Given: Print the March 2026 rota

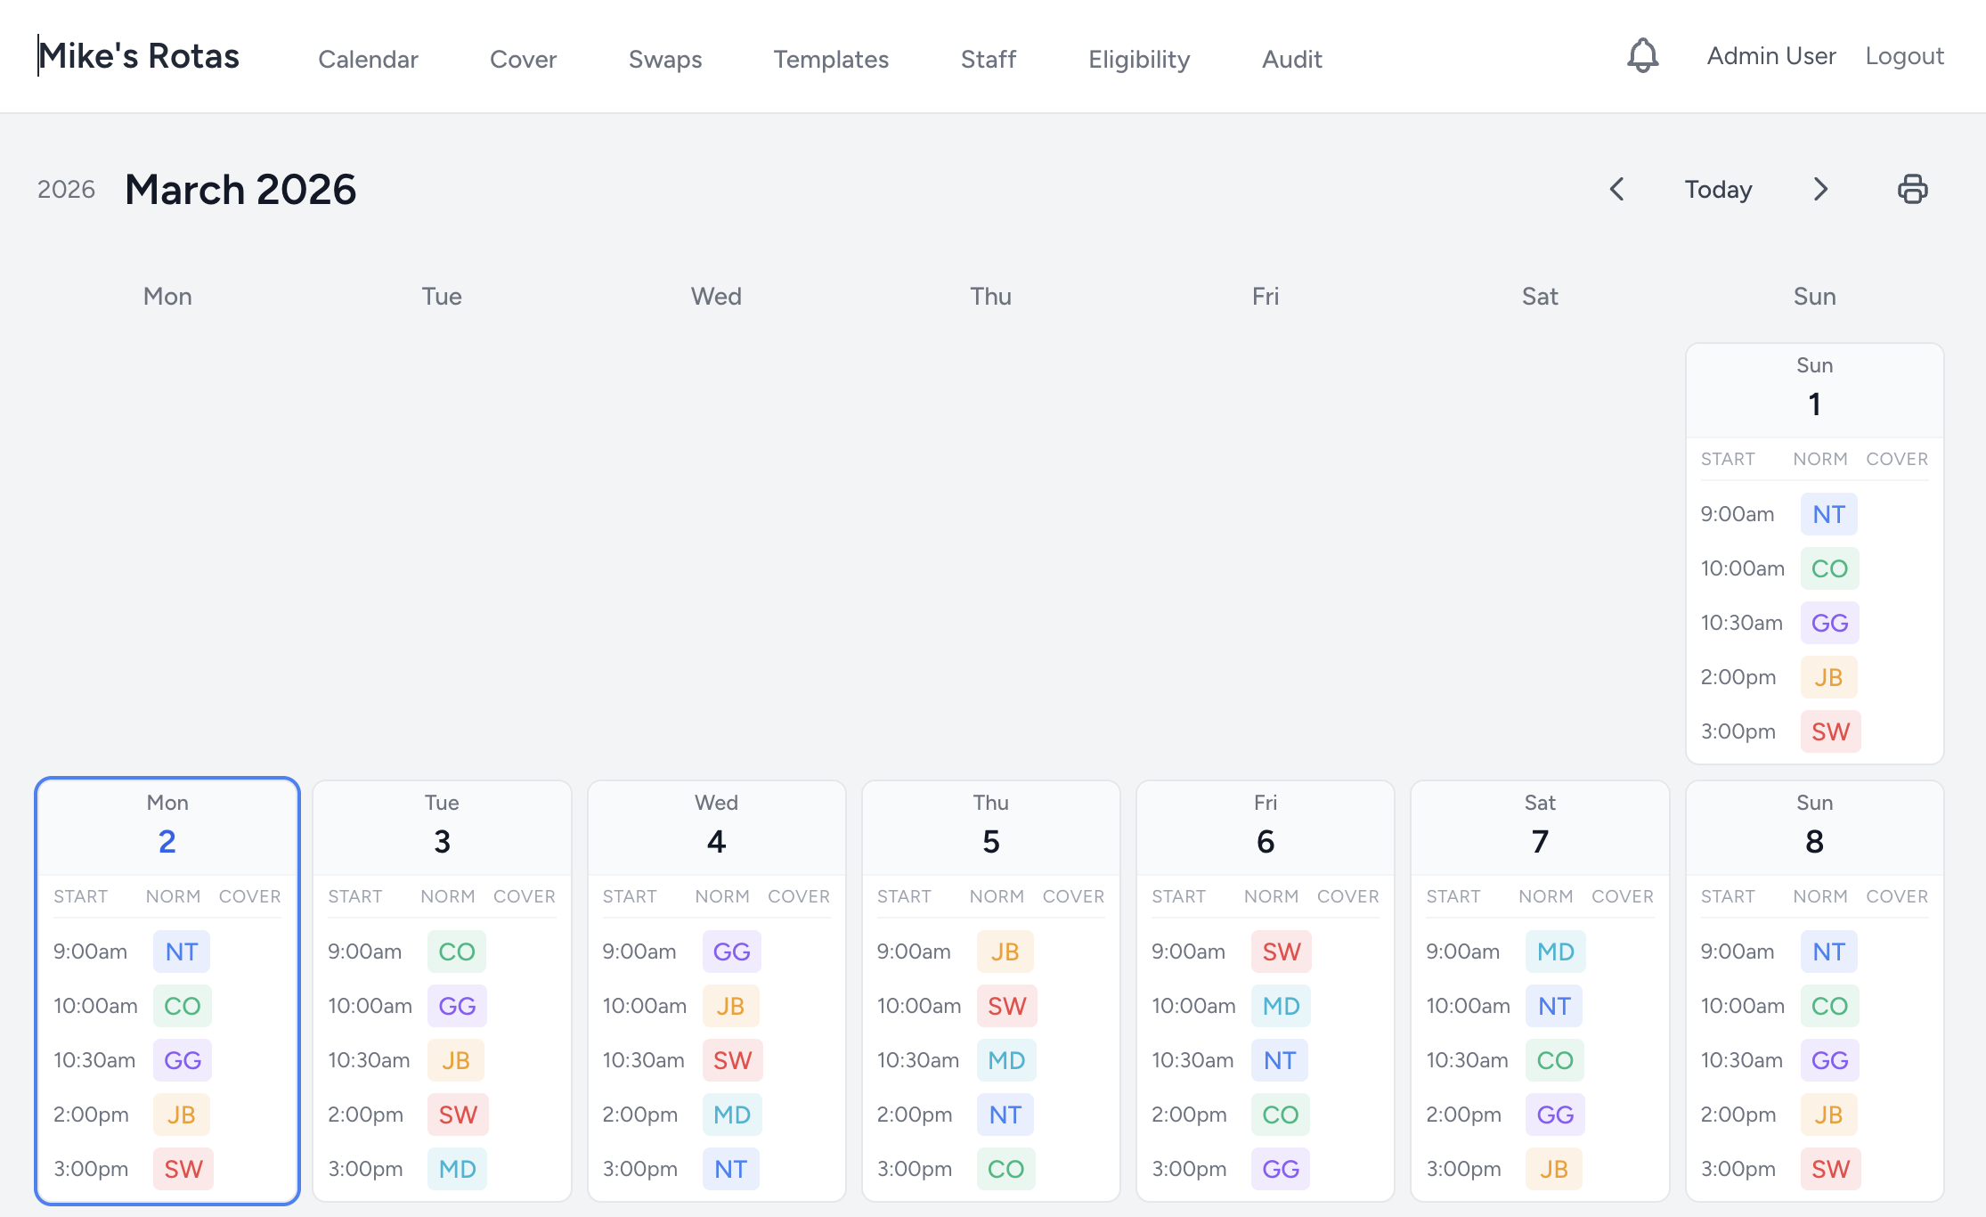Looking at the screenshot, I should click(1913, 189).
